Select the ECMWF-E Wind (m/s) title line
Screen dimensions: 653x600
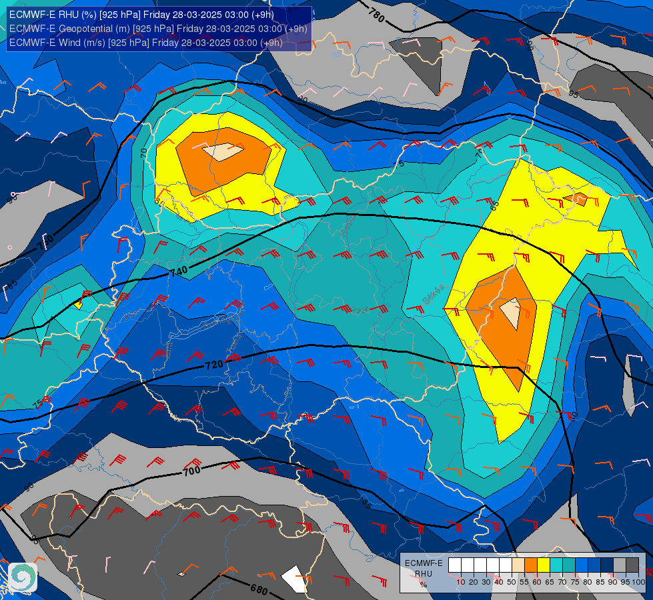146,43
